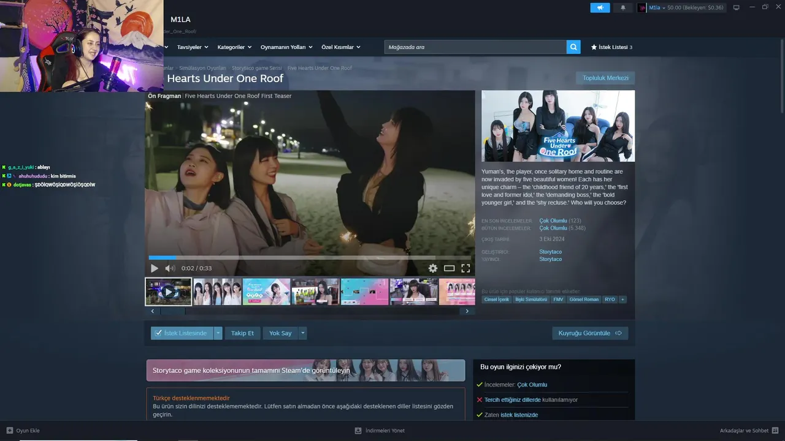Viewport: 785px width, 441px height.
Task: Focus the Mağazada ara search field
Action: click(475, 47)
